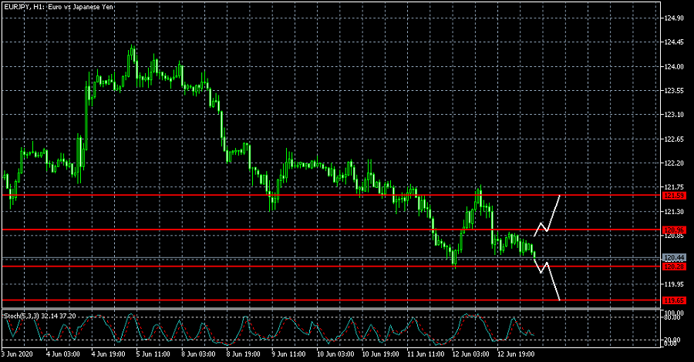The width and height of the screenshot is (694, 362).
Task: Click the 123.10 value on the price scale
Action: tap(674, 115)
